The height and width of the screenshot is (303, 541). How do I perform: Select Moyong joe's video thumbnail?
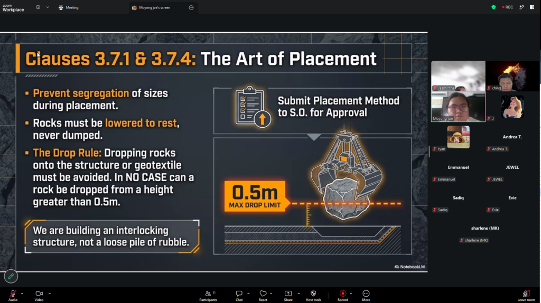pos(458,107)
